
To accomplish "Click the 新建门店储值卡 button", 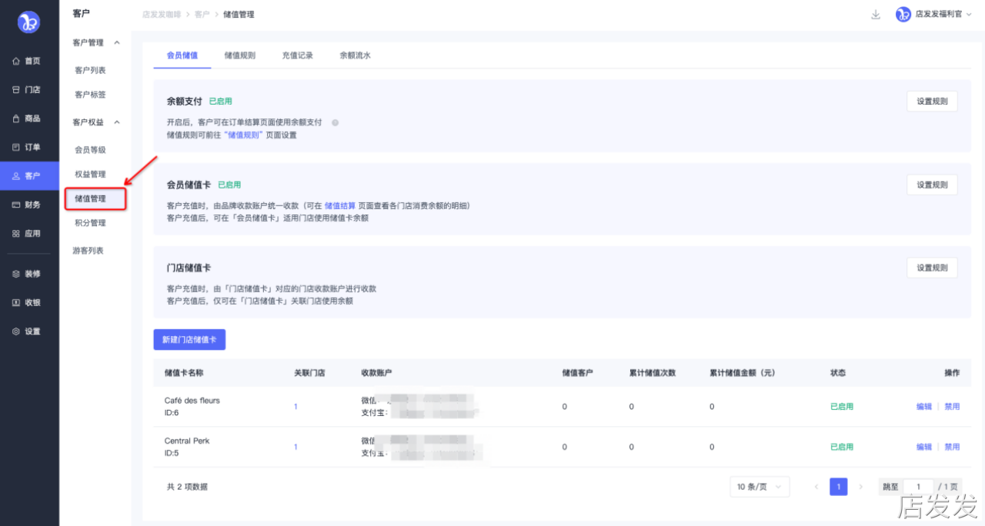I will tap(189, 340).
